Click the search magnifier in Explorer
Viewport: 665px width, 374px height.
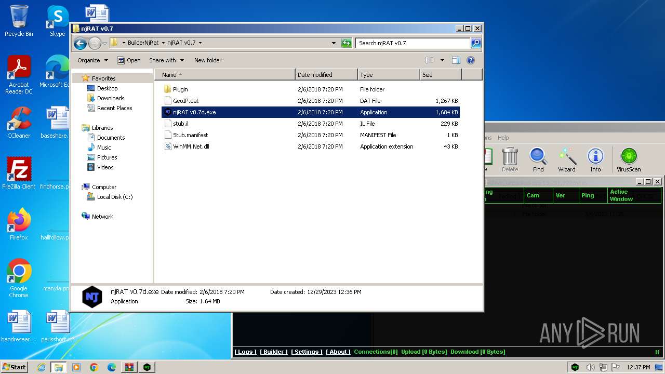tap(475, 43)
